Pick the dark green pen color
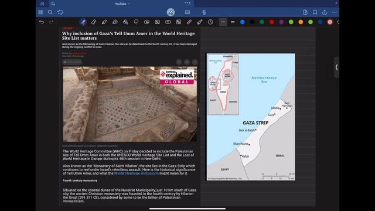The image size is (375, 211). coord(262,22)
